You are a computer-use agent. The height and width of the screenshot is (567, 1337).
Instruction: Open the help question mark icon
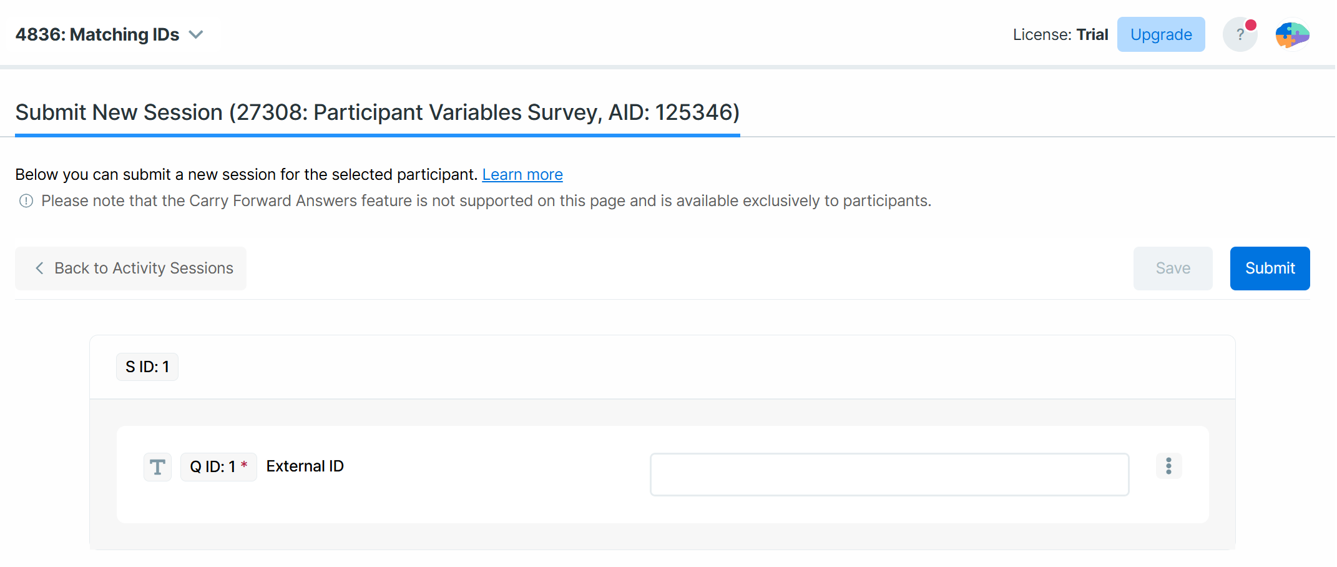1239,35
